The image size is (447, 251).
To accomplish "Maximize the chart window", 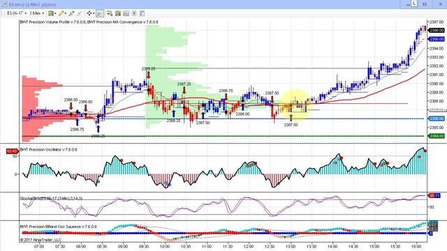I will coord(425,4).
